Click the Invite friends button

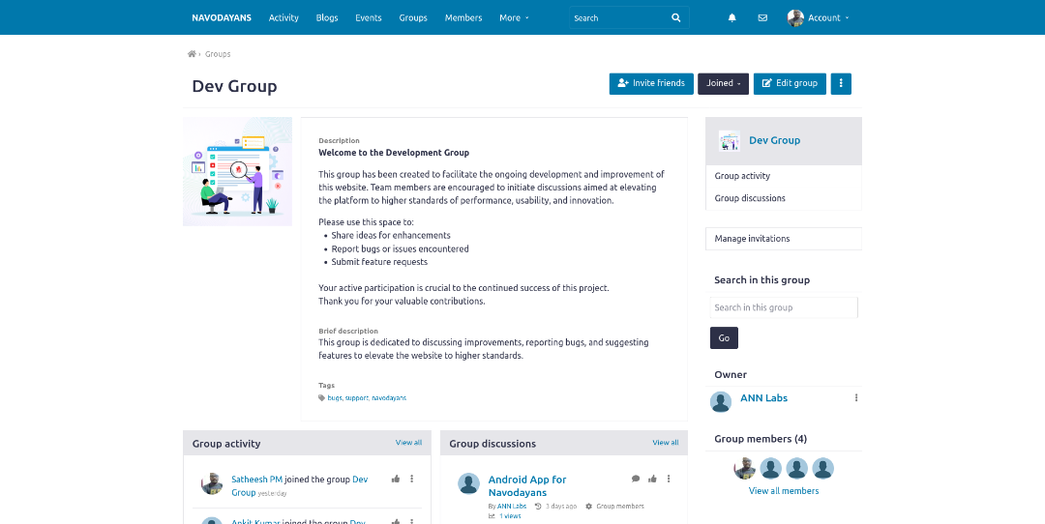(x=651, y=83)
